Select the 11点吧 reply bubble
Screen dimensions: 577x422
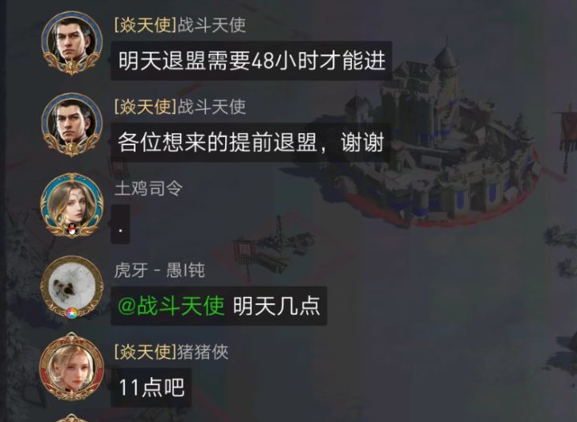point(151,388)
